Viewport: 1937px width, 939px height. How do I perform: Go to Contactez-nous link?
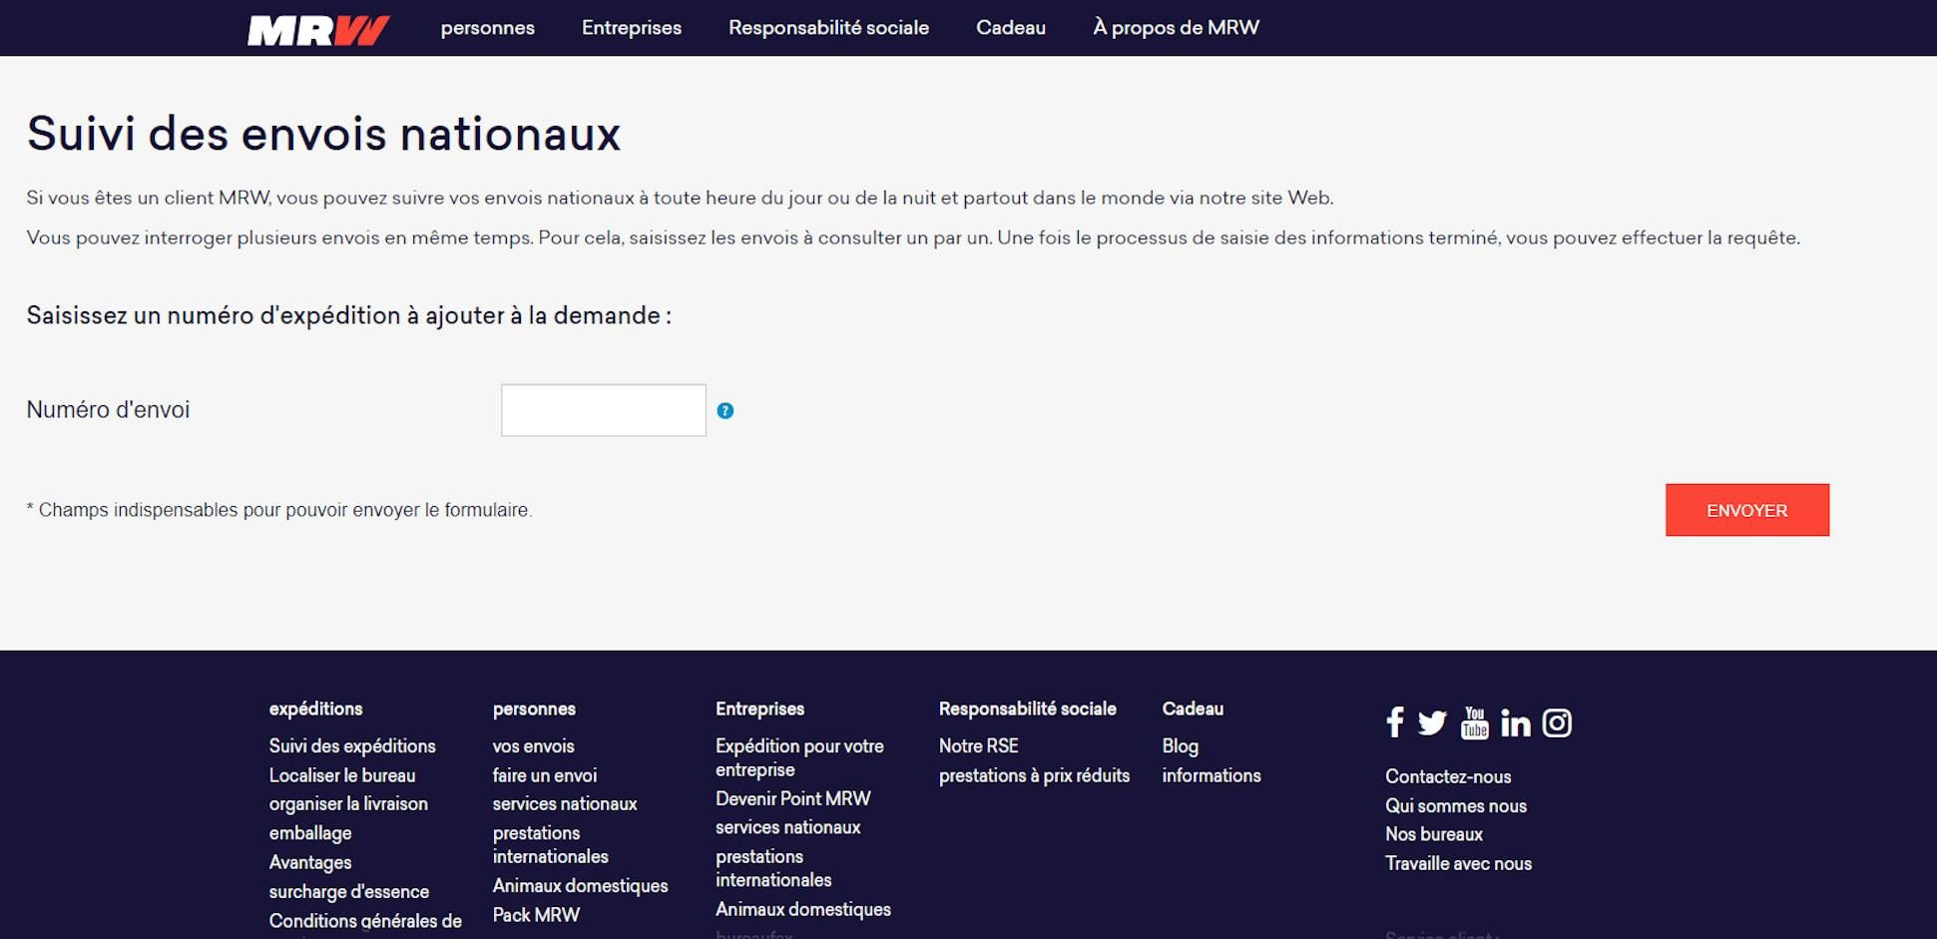[1448, 776]
